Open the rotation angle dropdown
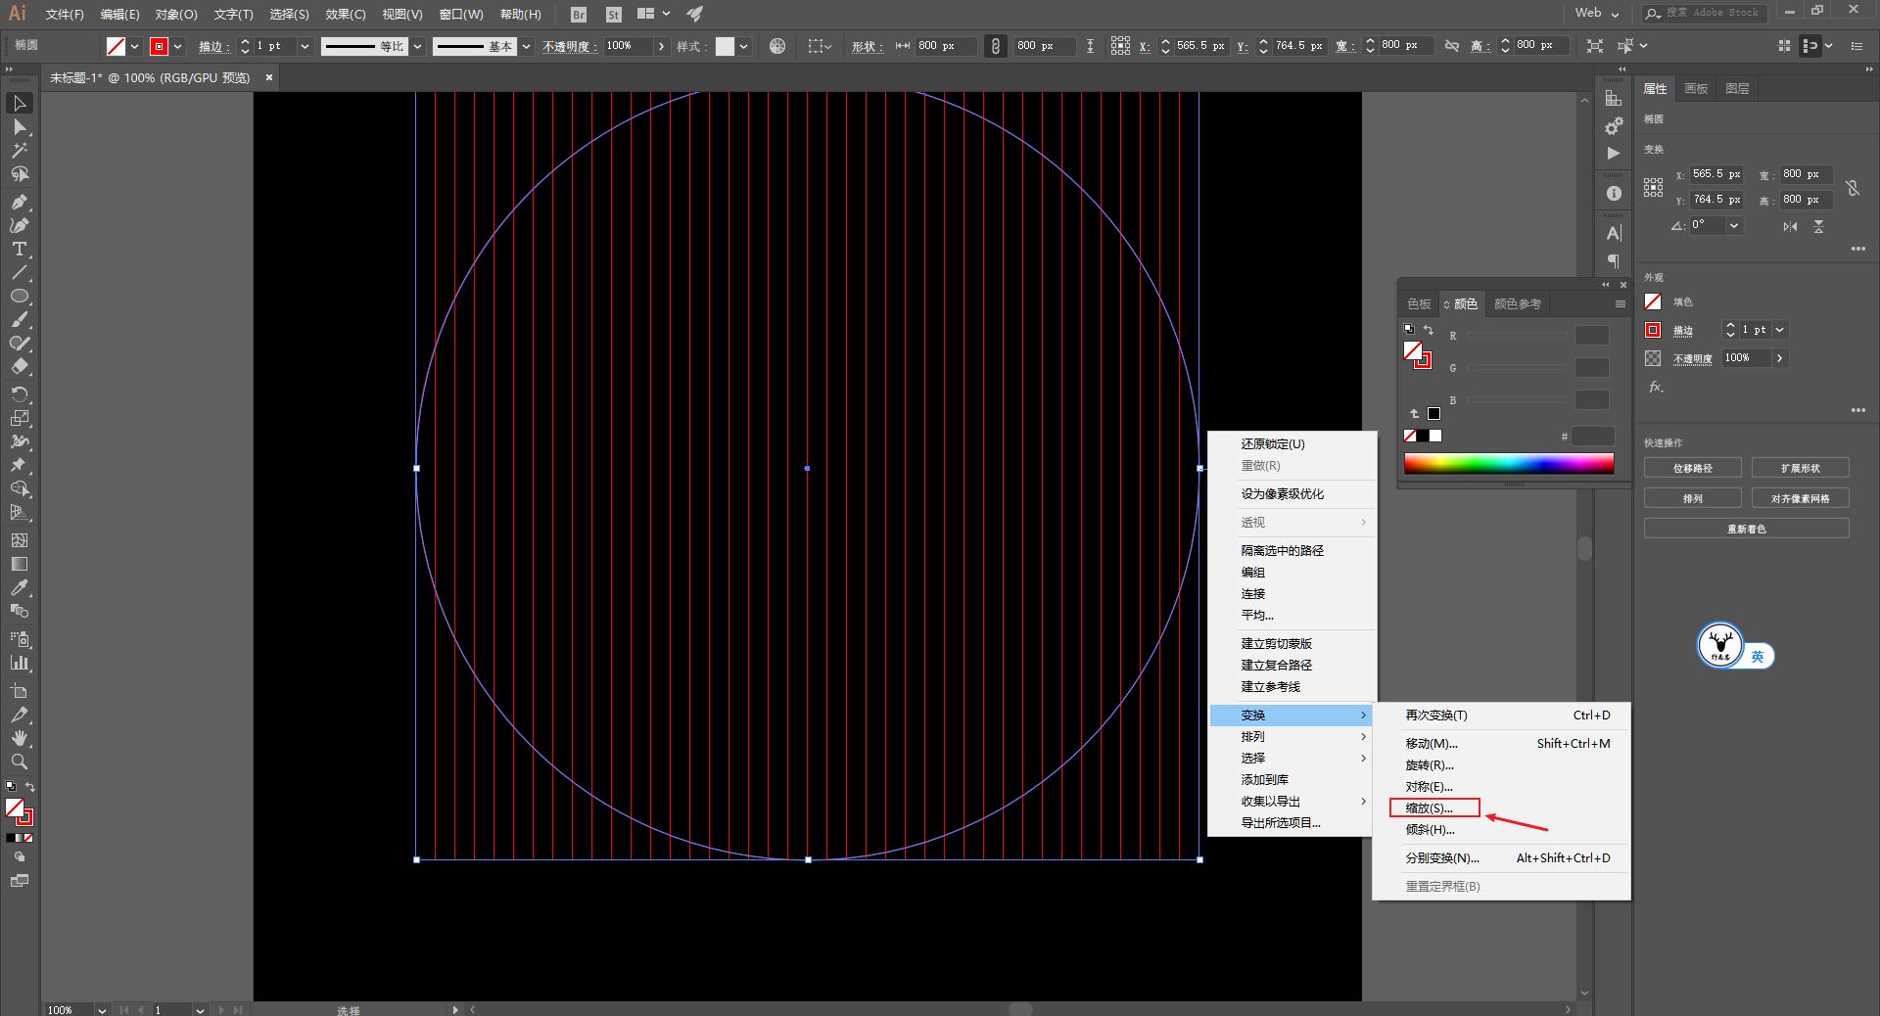Screen dimensions: 1880x1016 tap(1734, 225)
